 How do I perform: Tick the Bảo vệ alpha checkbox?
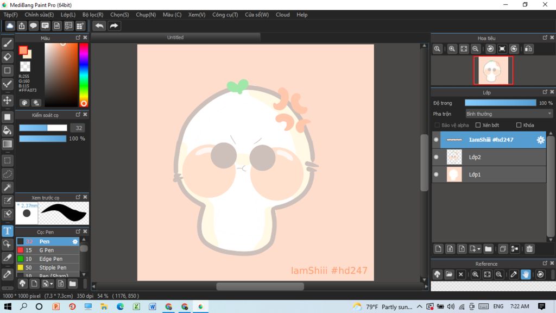(x=437, y=126)
